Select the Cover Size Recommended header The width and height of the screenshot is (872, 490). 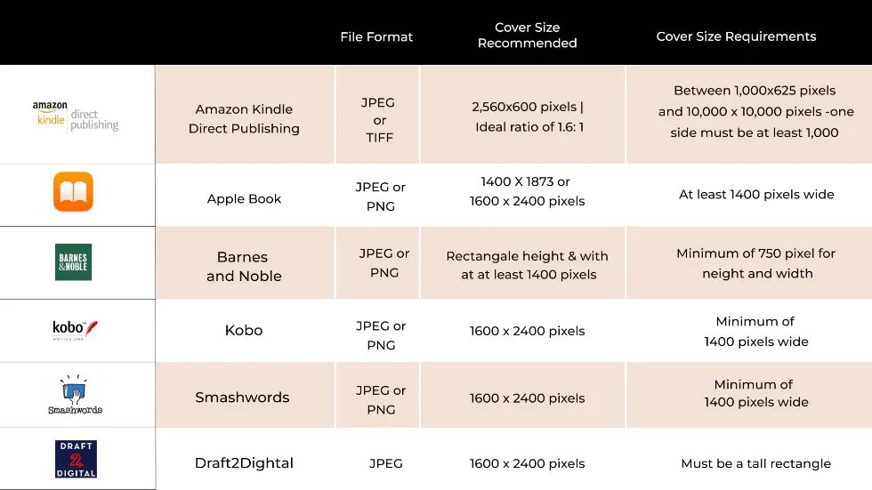[x=527, y=36]
